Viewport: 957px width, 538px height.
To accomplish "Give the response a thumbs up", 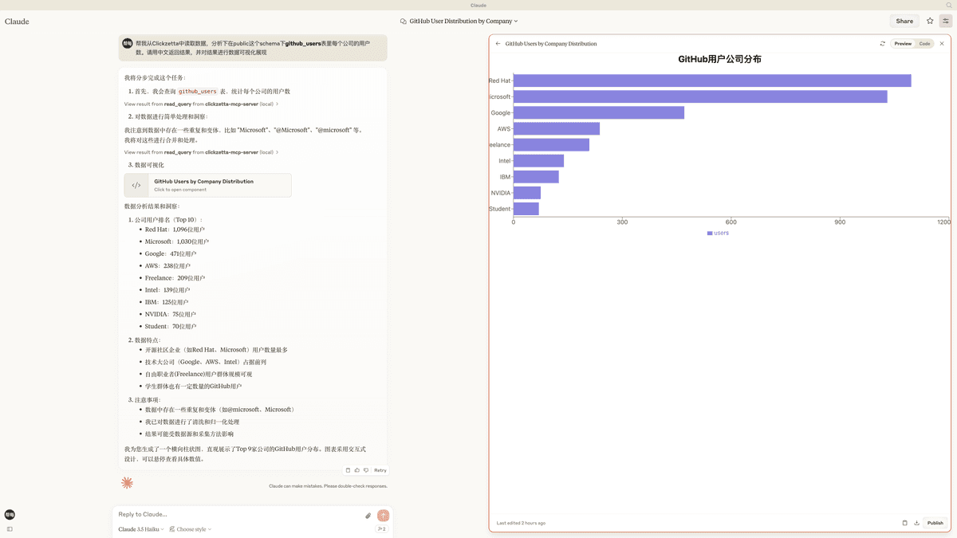I will pos(356,470).
